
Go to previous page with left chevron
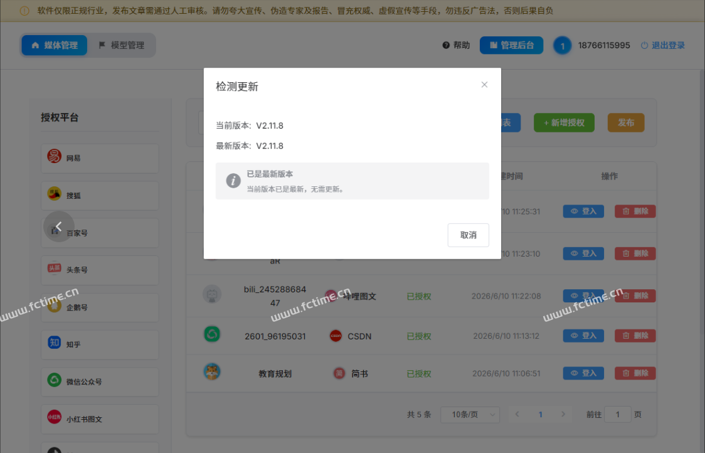click(x=517, y=414)
